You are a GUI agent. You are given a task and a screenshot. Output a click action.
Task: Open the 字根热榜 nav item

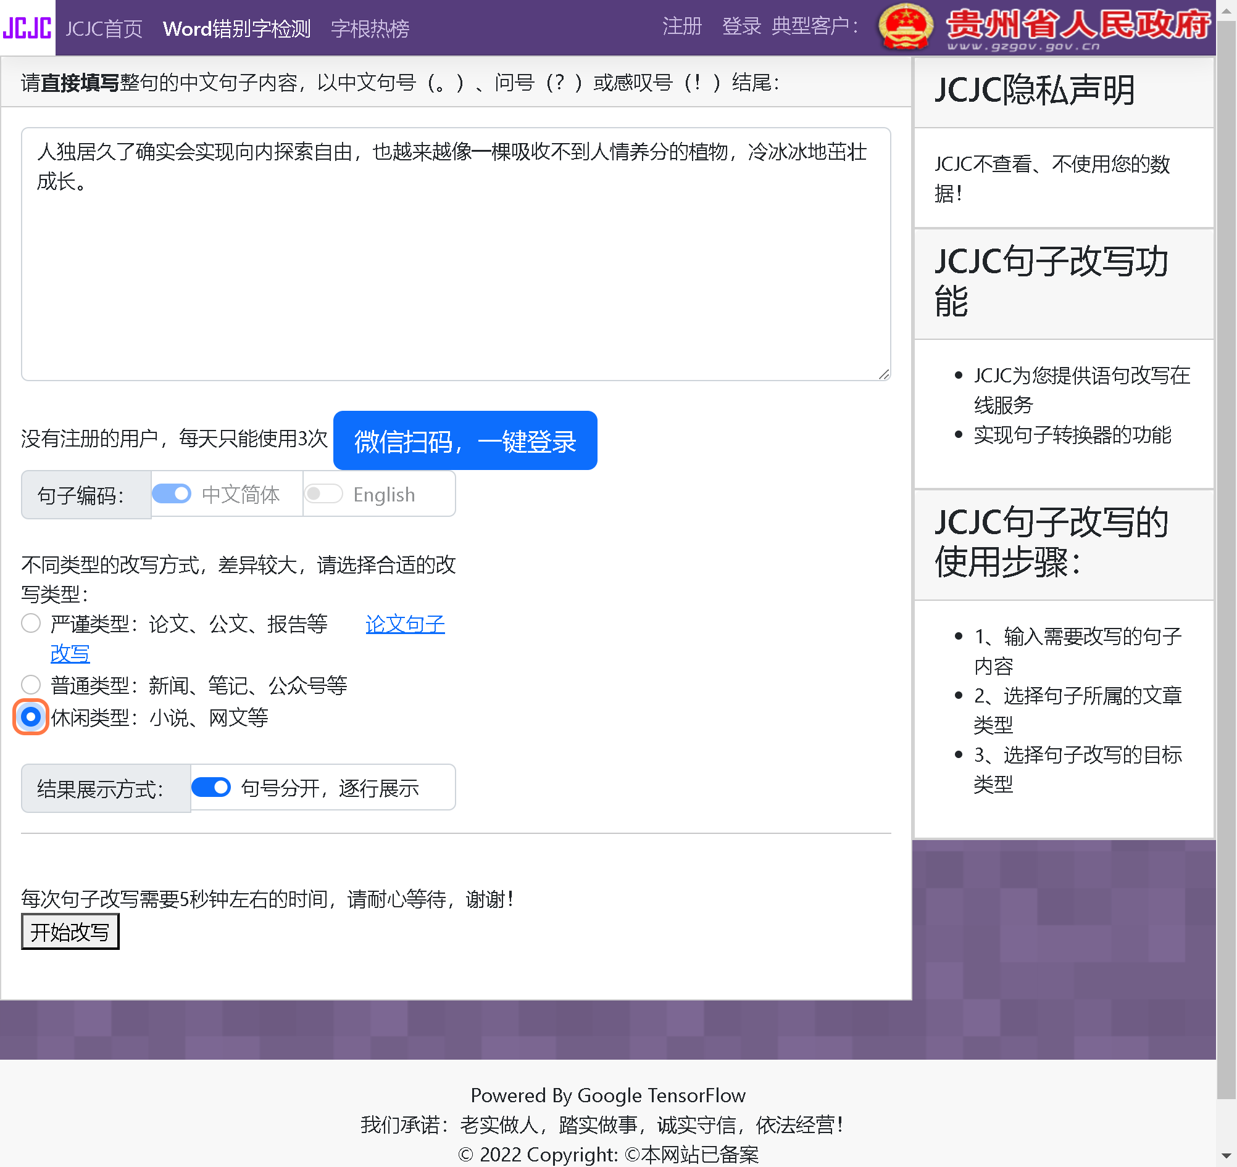[370, 28]
